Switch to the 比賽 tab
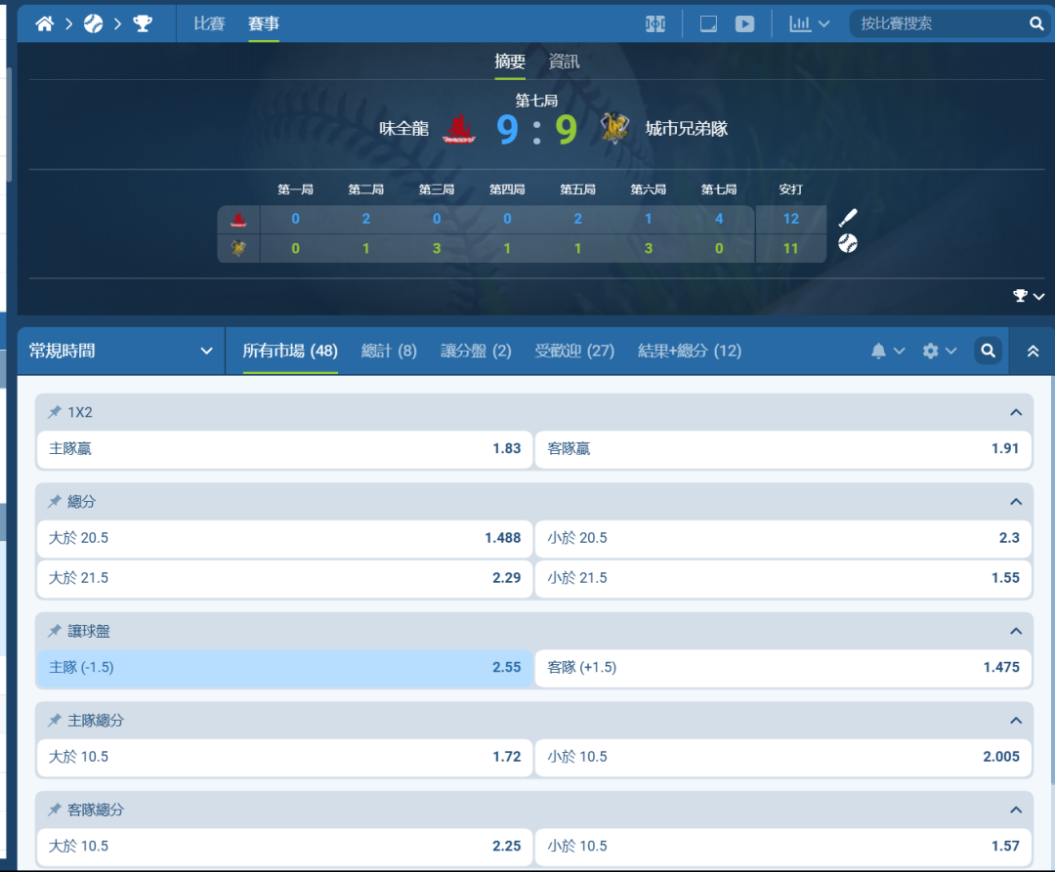This screenshot has width=1055, height=872. point(209,24)
